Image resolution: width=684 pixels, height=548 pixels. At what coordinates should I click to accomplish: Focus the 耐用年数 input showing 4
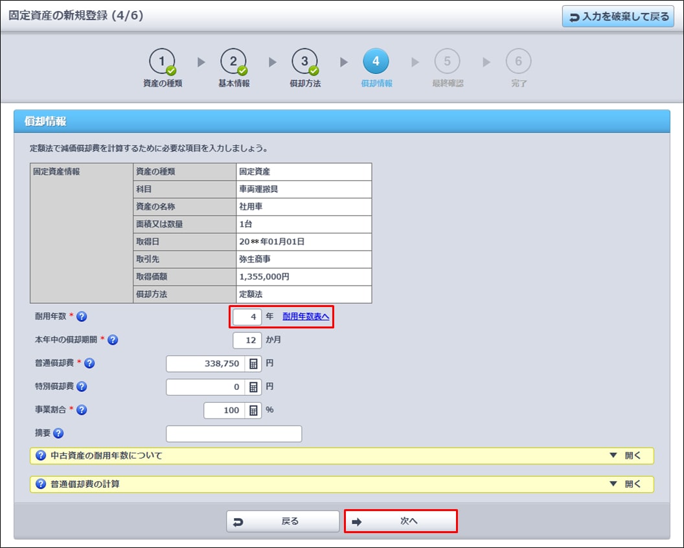coord(247,317)
